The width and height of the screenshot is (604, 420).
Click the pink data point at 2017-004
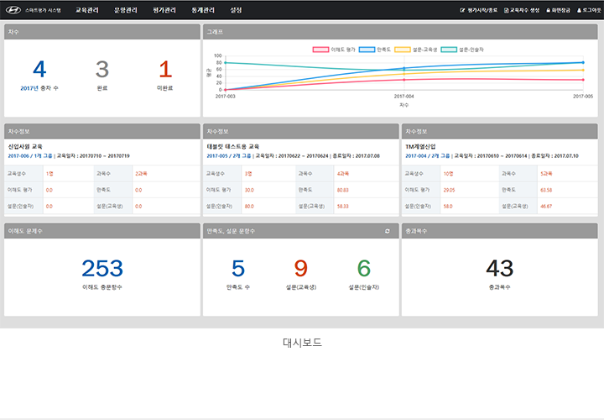[404, 80]
